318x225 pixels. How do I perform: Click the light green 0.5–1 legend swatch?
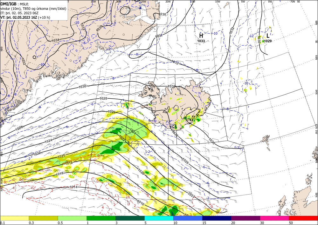tap(72, 218)
